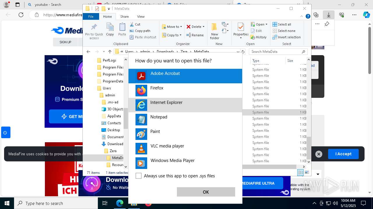Choose Windows Media Player option
Image resolution: width=373 pixels, height=209 pixels.
coord(185,163)
